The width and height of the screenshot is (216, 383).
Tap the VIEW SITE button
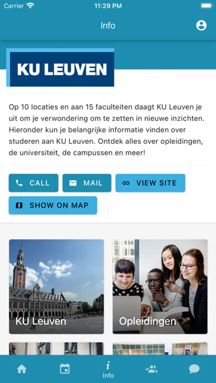[x=150, y=183]
